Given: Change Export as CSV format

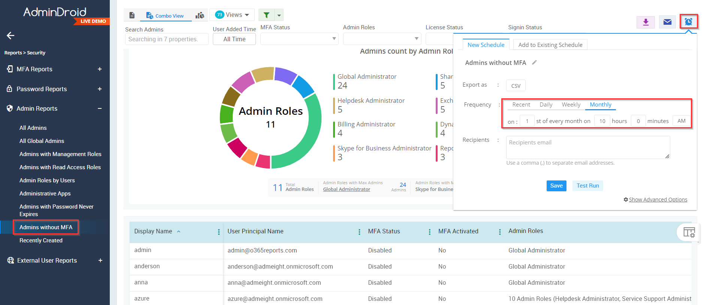Looking at the screenshot, I should [516, 86].
